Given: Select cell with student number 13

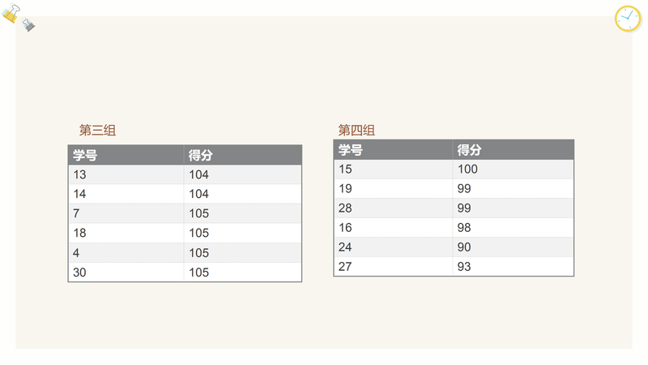Looking at the screenshot, I should click(126, 174).
